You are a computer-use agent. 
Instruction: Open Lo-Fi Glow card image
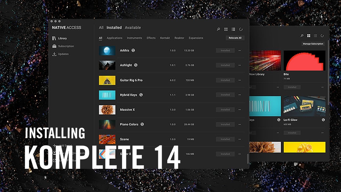coord(305,106)
